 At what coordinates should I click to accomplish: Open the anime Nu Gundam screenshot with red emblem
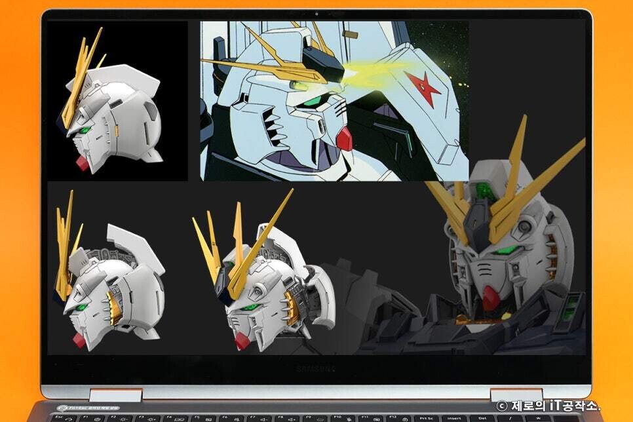coord(334,101)
